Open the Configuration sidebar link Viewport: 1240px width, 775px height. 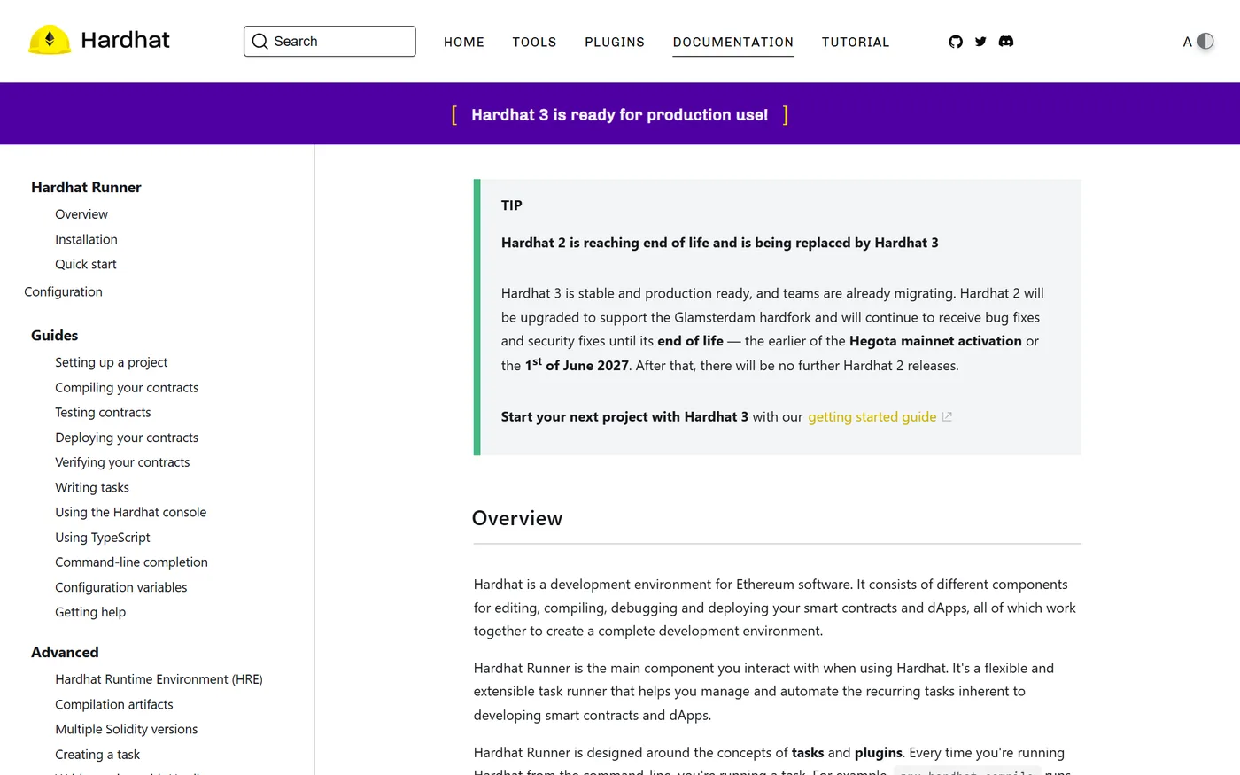(63, 291)
